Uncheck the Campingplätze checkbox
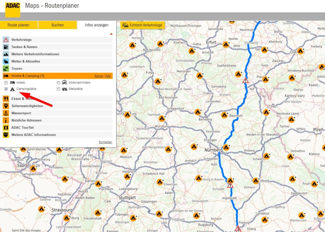This screenshot has width=325, height=232. pyautogui.click(x=6, y=89)
